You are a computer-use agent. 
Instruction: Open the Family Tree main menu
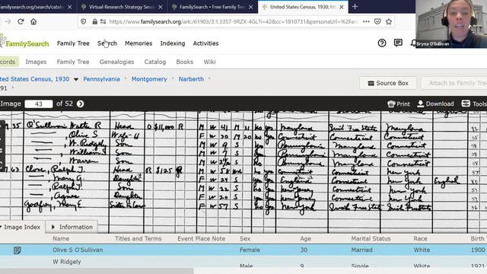click(x=73, y=43)
